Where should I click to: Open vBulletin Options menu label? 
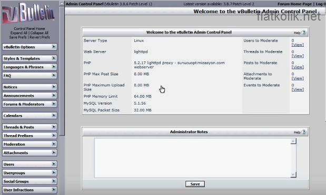pyautogui.click(x=19, y=47)
